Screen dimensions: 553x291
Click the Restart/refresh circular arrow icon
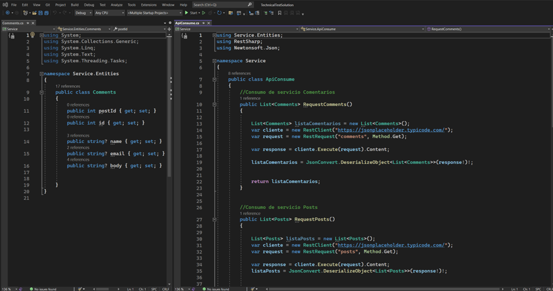[219, 12]
